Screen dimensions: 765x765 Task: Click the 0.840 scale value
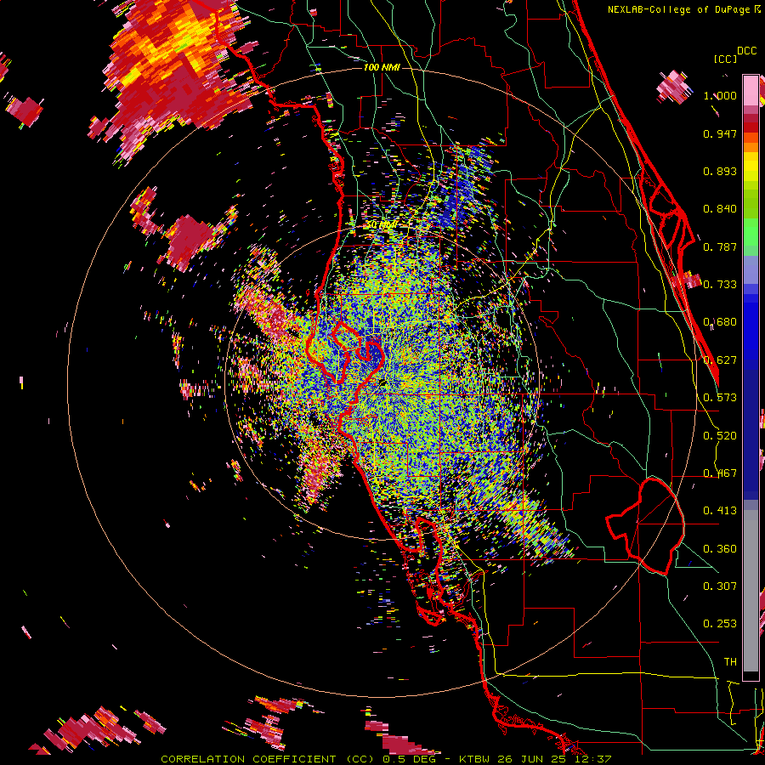(x=720, y=209)
